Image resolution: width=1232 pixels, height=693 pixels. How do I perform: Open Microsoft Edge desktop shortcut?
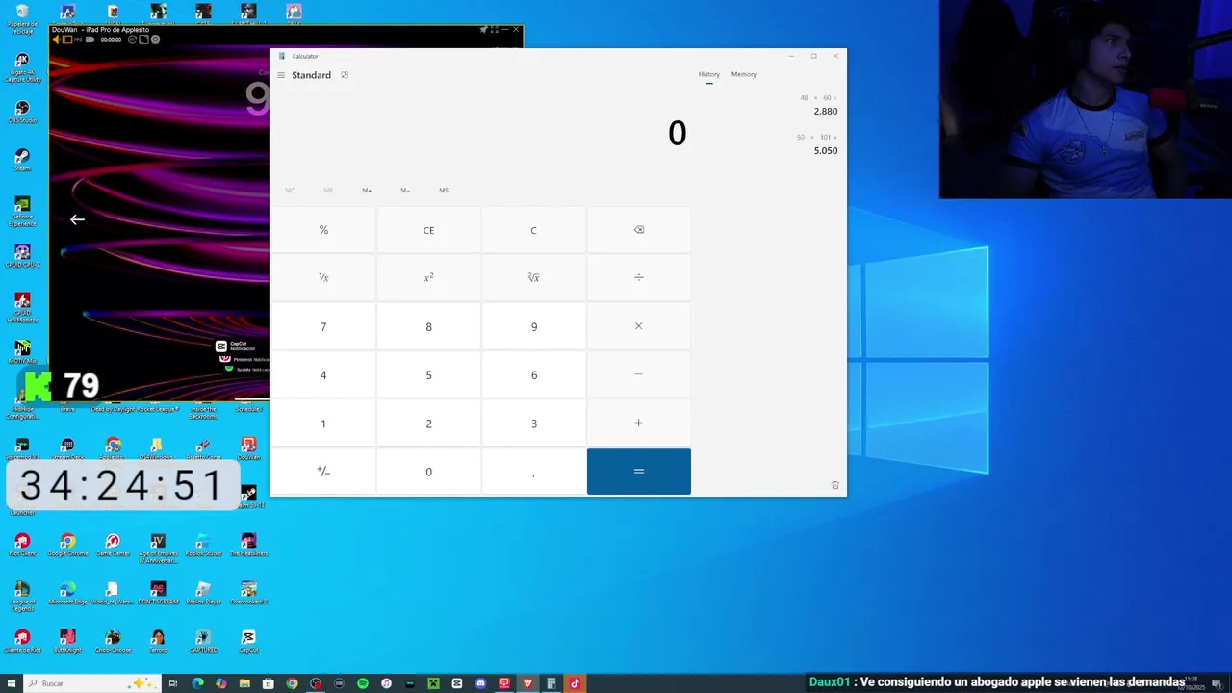click(67, 593)
